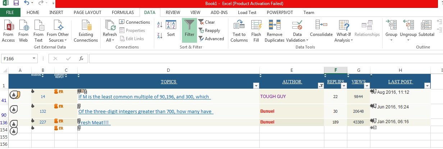Viewport: 443px width, 149px height.
Task: Open Load Test tab
Action: pos(247,12)
